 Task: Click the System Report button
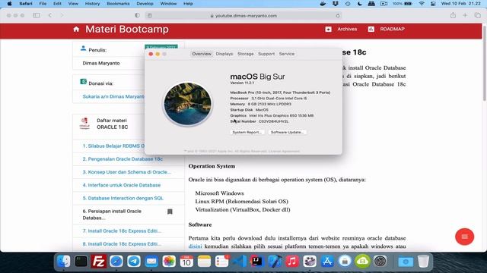247,132
